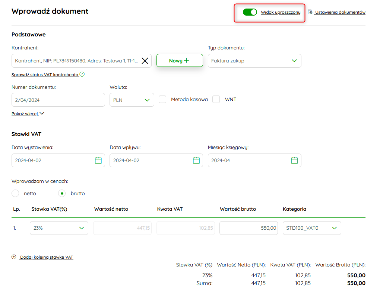Viewport: 383px width, 294px height.
Task: Open the Data wpływu calendar icon
Action: 196,160
